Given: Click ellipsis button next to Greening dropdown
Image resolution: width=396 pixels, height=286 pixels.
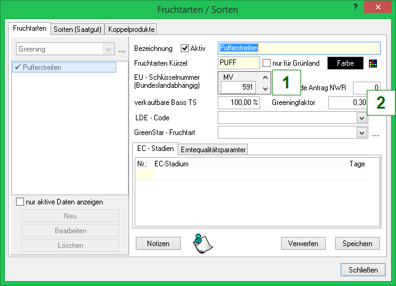Looking at the screenshot, I should [x=121, y=49].
